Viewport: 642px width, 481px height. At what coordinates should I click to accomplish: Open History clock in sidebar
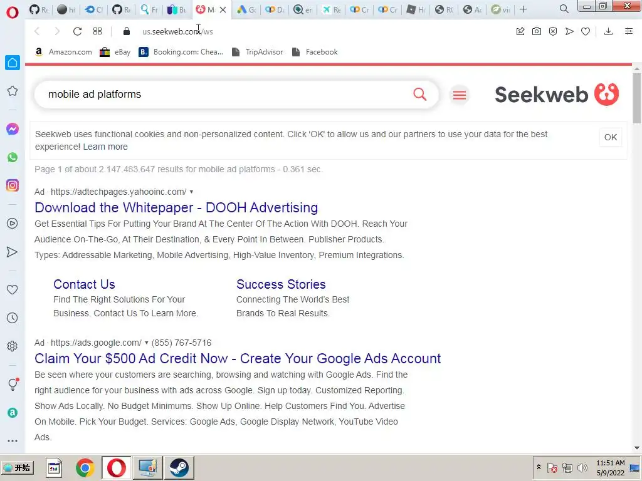(x=13, y=318)
